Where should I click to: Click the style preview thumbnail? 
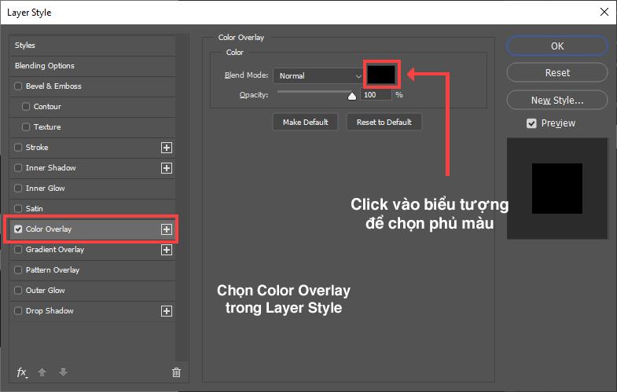tap(557, 189)
